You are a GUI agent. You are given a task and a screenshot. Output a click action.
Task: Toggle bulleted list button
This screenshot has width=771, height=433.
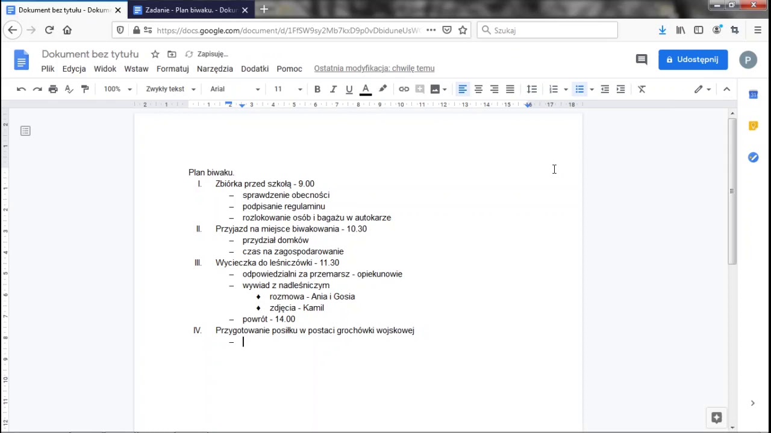pyautogui.click(x=579, y=89)
